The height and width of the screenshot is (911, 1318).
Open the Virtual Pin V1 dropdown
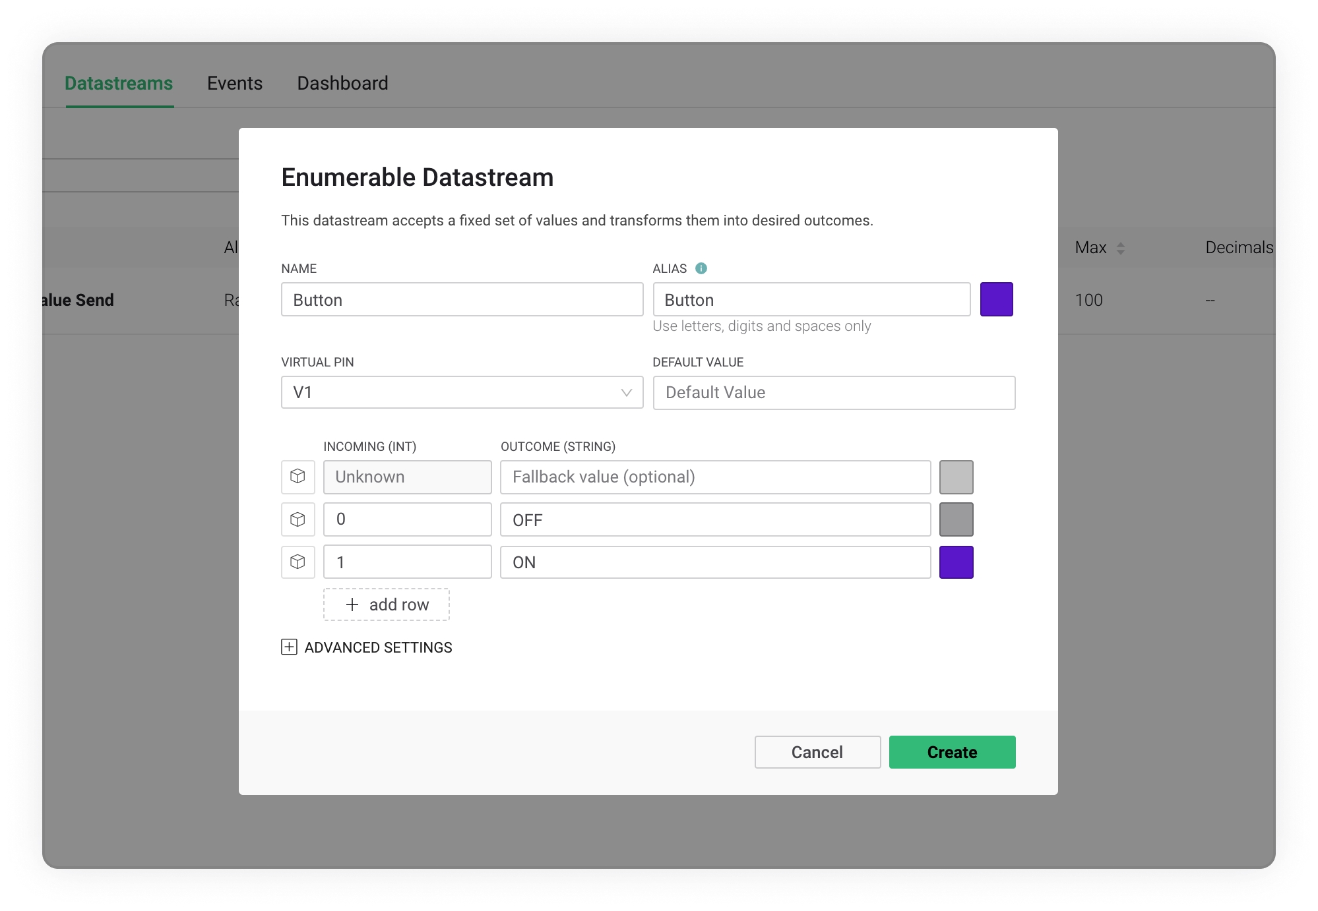[462, 392]
